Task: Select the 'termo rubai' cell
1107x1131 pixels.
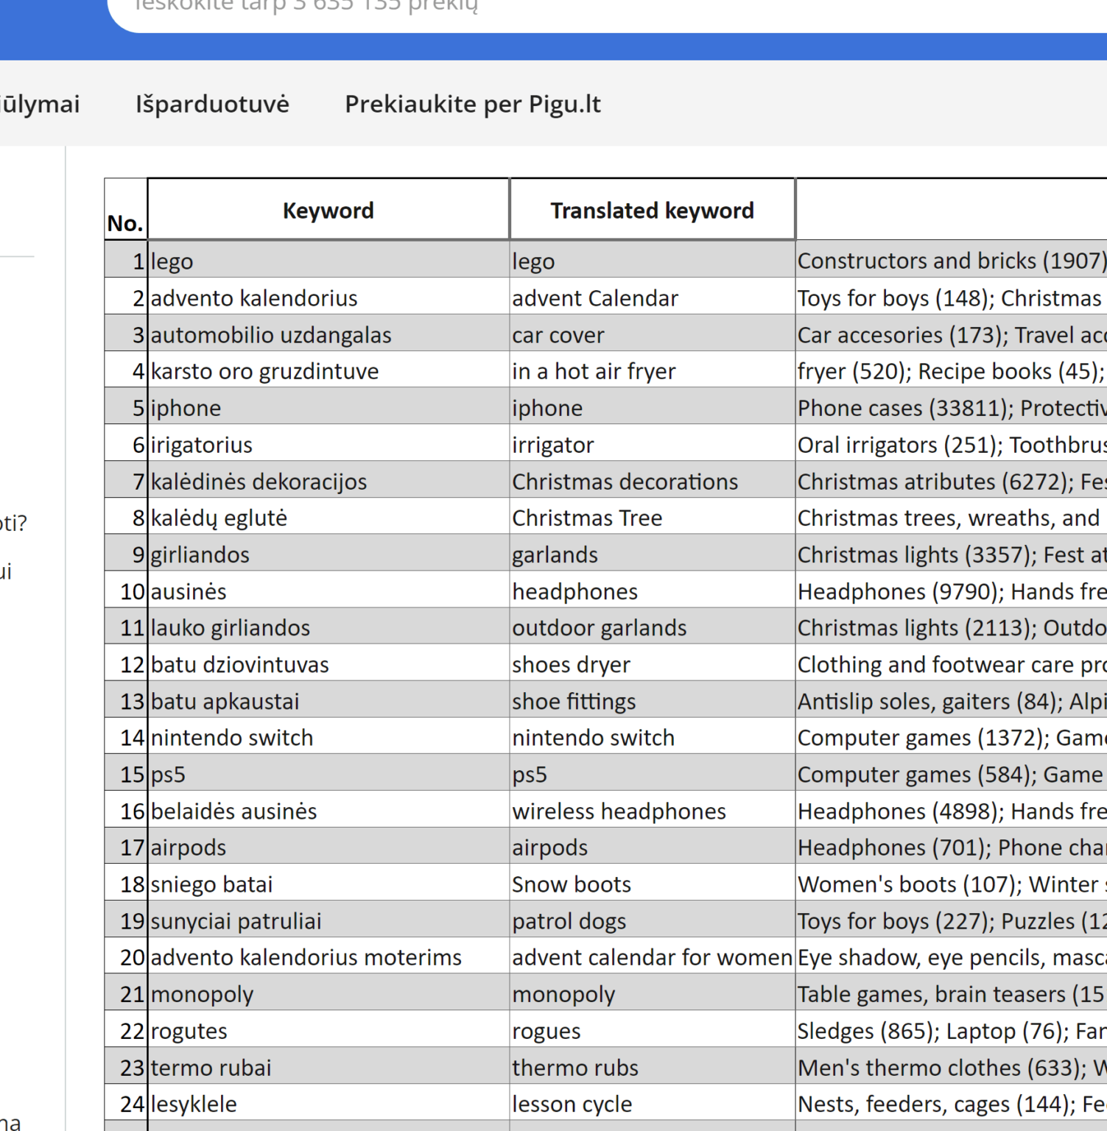Action: (328, 1065)
